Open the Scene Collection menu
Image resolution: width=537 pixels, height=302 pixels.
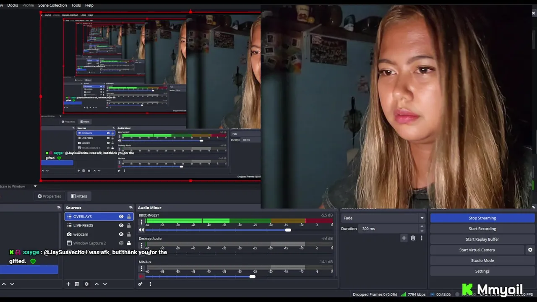[52, 5]
